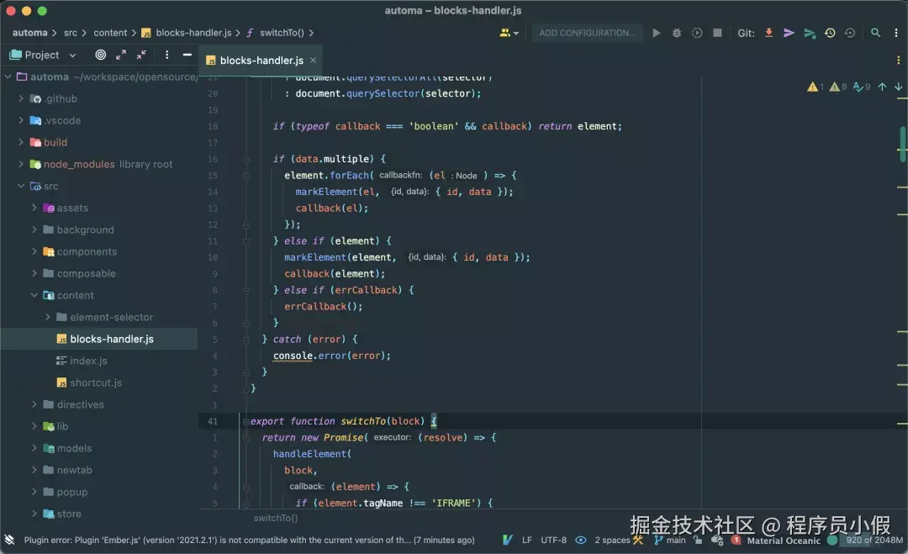
Task: Open Git Show History clock icon
Action: (x=830, y=33)
